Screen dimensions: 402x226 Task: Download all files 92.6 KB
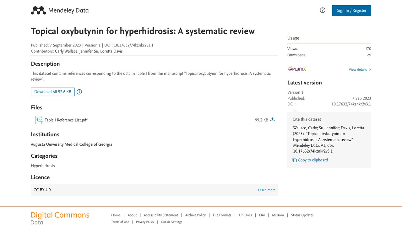click(x=53, y=92)
